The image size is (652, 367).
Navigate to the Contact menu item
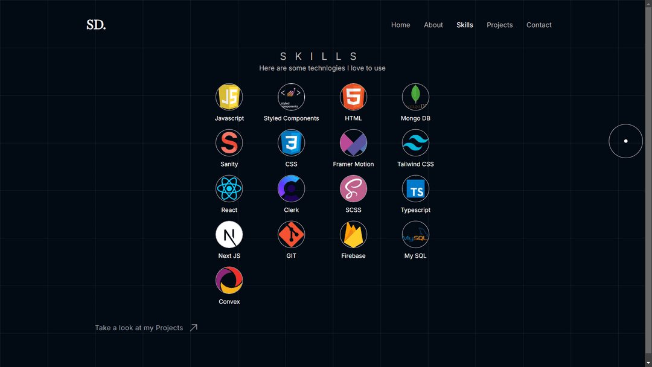pyautogui.click(x=539, y=25)
